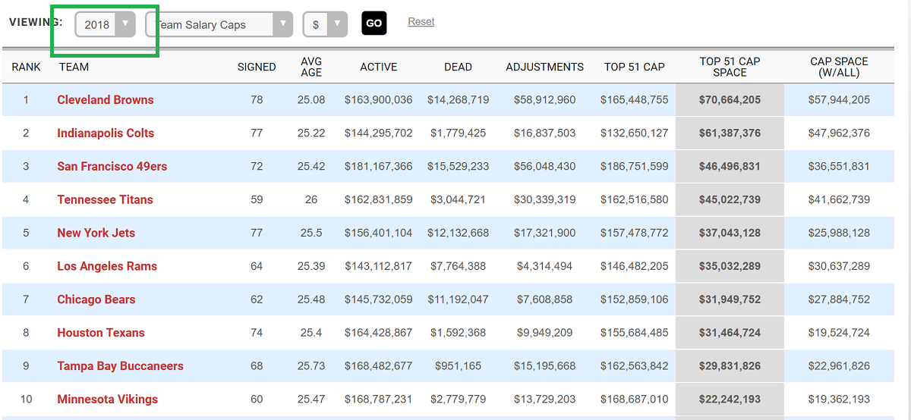Select Colts cap space value $61,387,376

click(x=730, y=133)
